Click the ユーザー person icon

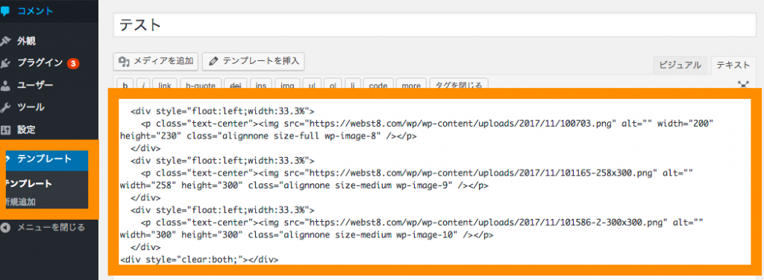tap(5, 86)
